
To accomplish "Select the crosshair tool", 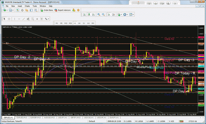I will coord(9,19).
